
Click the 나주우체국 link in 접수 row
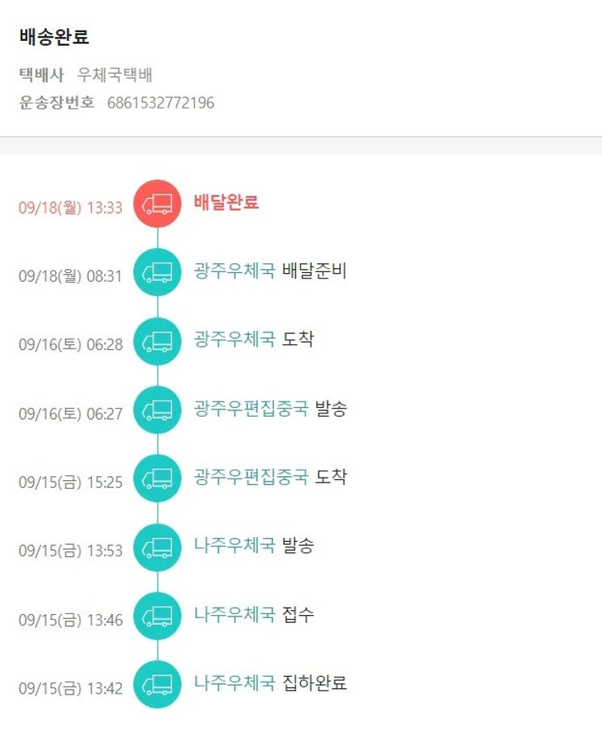coord(234,614)
